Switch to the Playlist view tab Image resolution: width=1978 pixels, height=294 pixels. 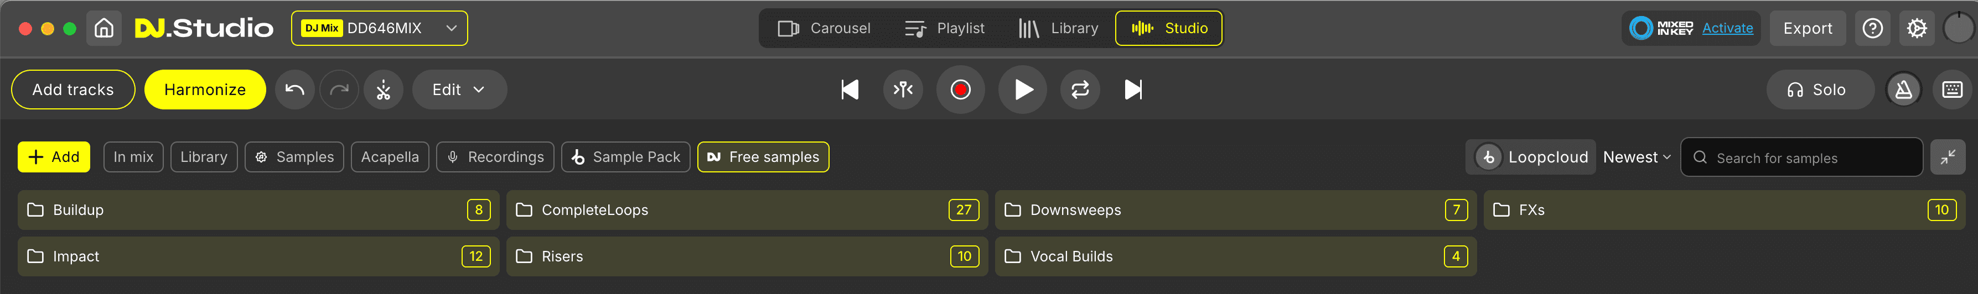945,28
